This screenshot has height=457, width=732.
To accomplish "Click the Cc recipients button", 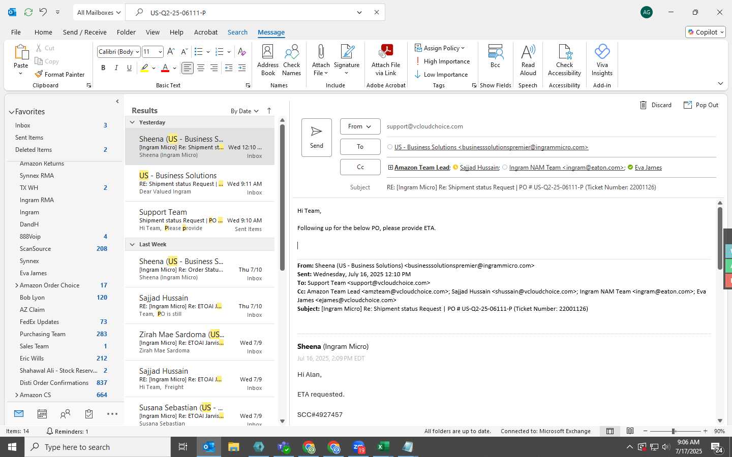I will pos(360,167).
